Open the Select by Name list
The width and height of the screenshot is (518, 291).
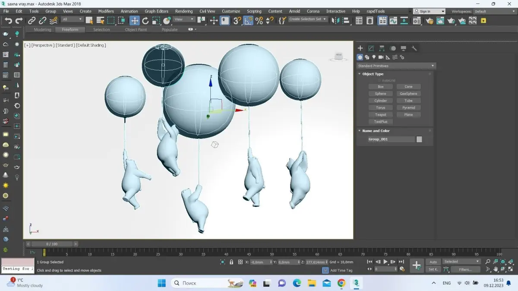tap(100, 20)
